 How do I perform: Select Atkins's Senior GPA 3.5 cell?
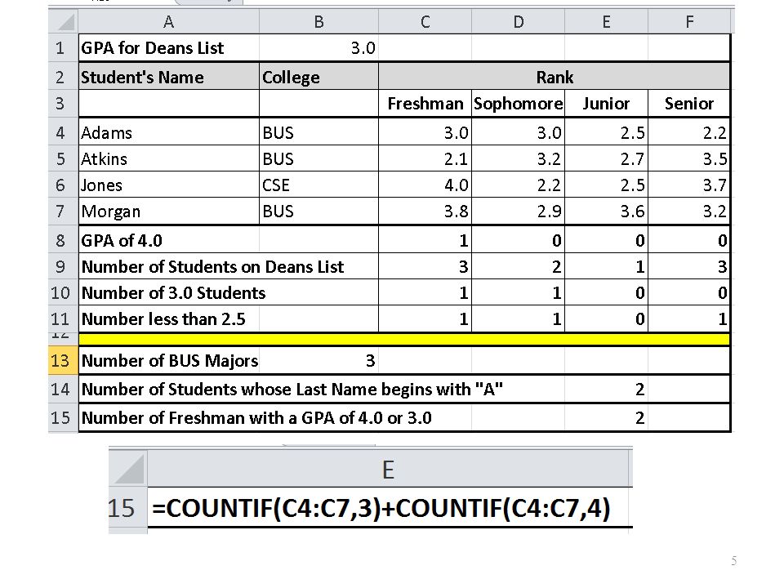689,159
